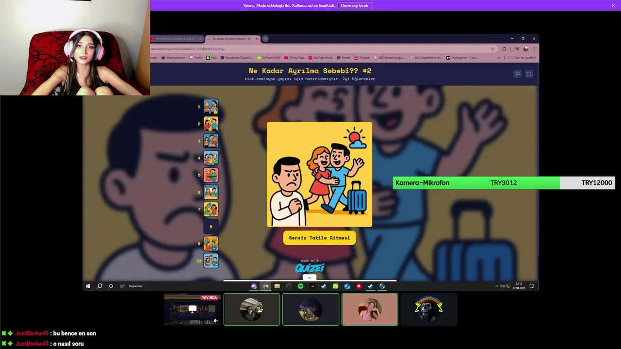
Task: Expand the up-chevron below Quizei logo
Action: (x=309, y=278)
